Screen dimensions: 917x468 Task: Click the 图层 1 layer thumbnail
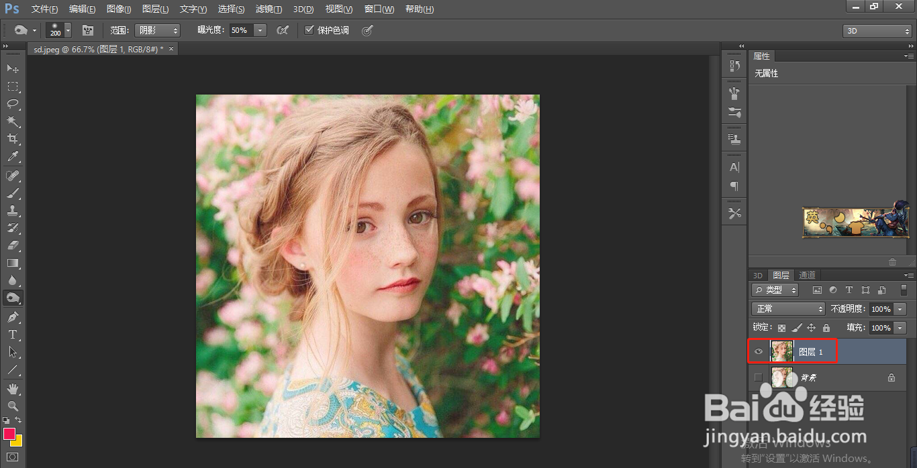pos(781,352)
